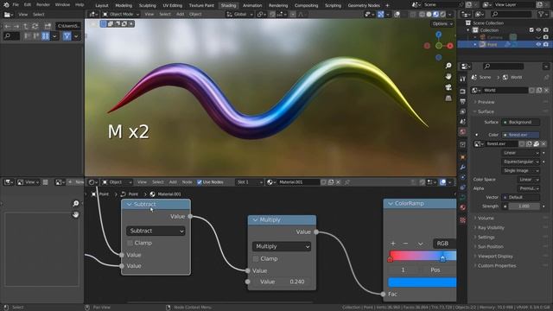
Task: Toggle the Use Nodes checkbox
Action: (x=200, y=182)
